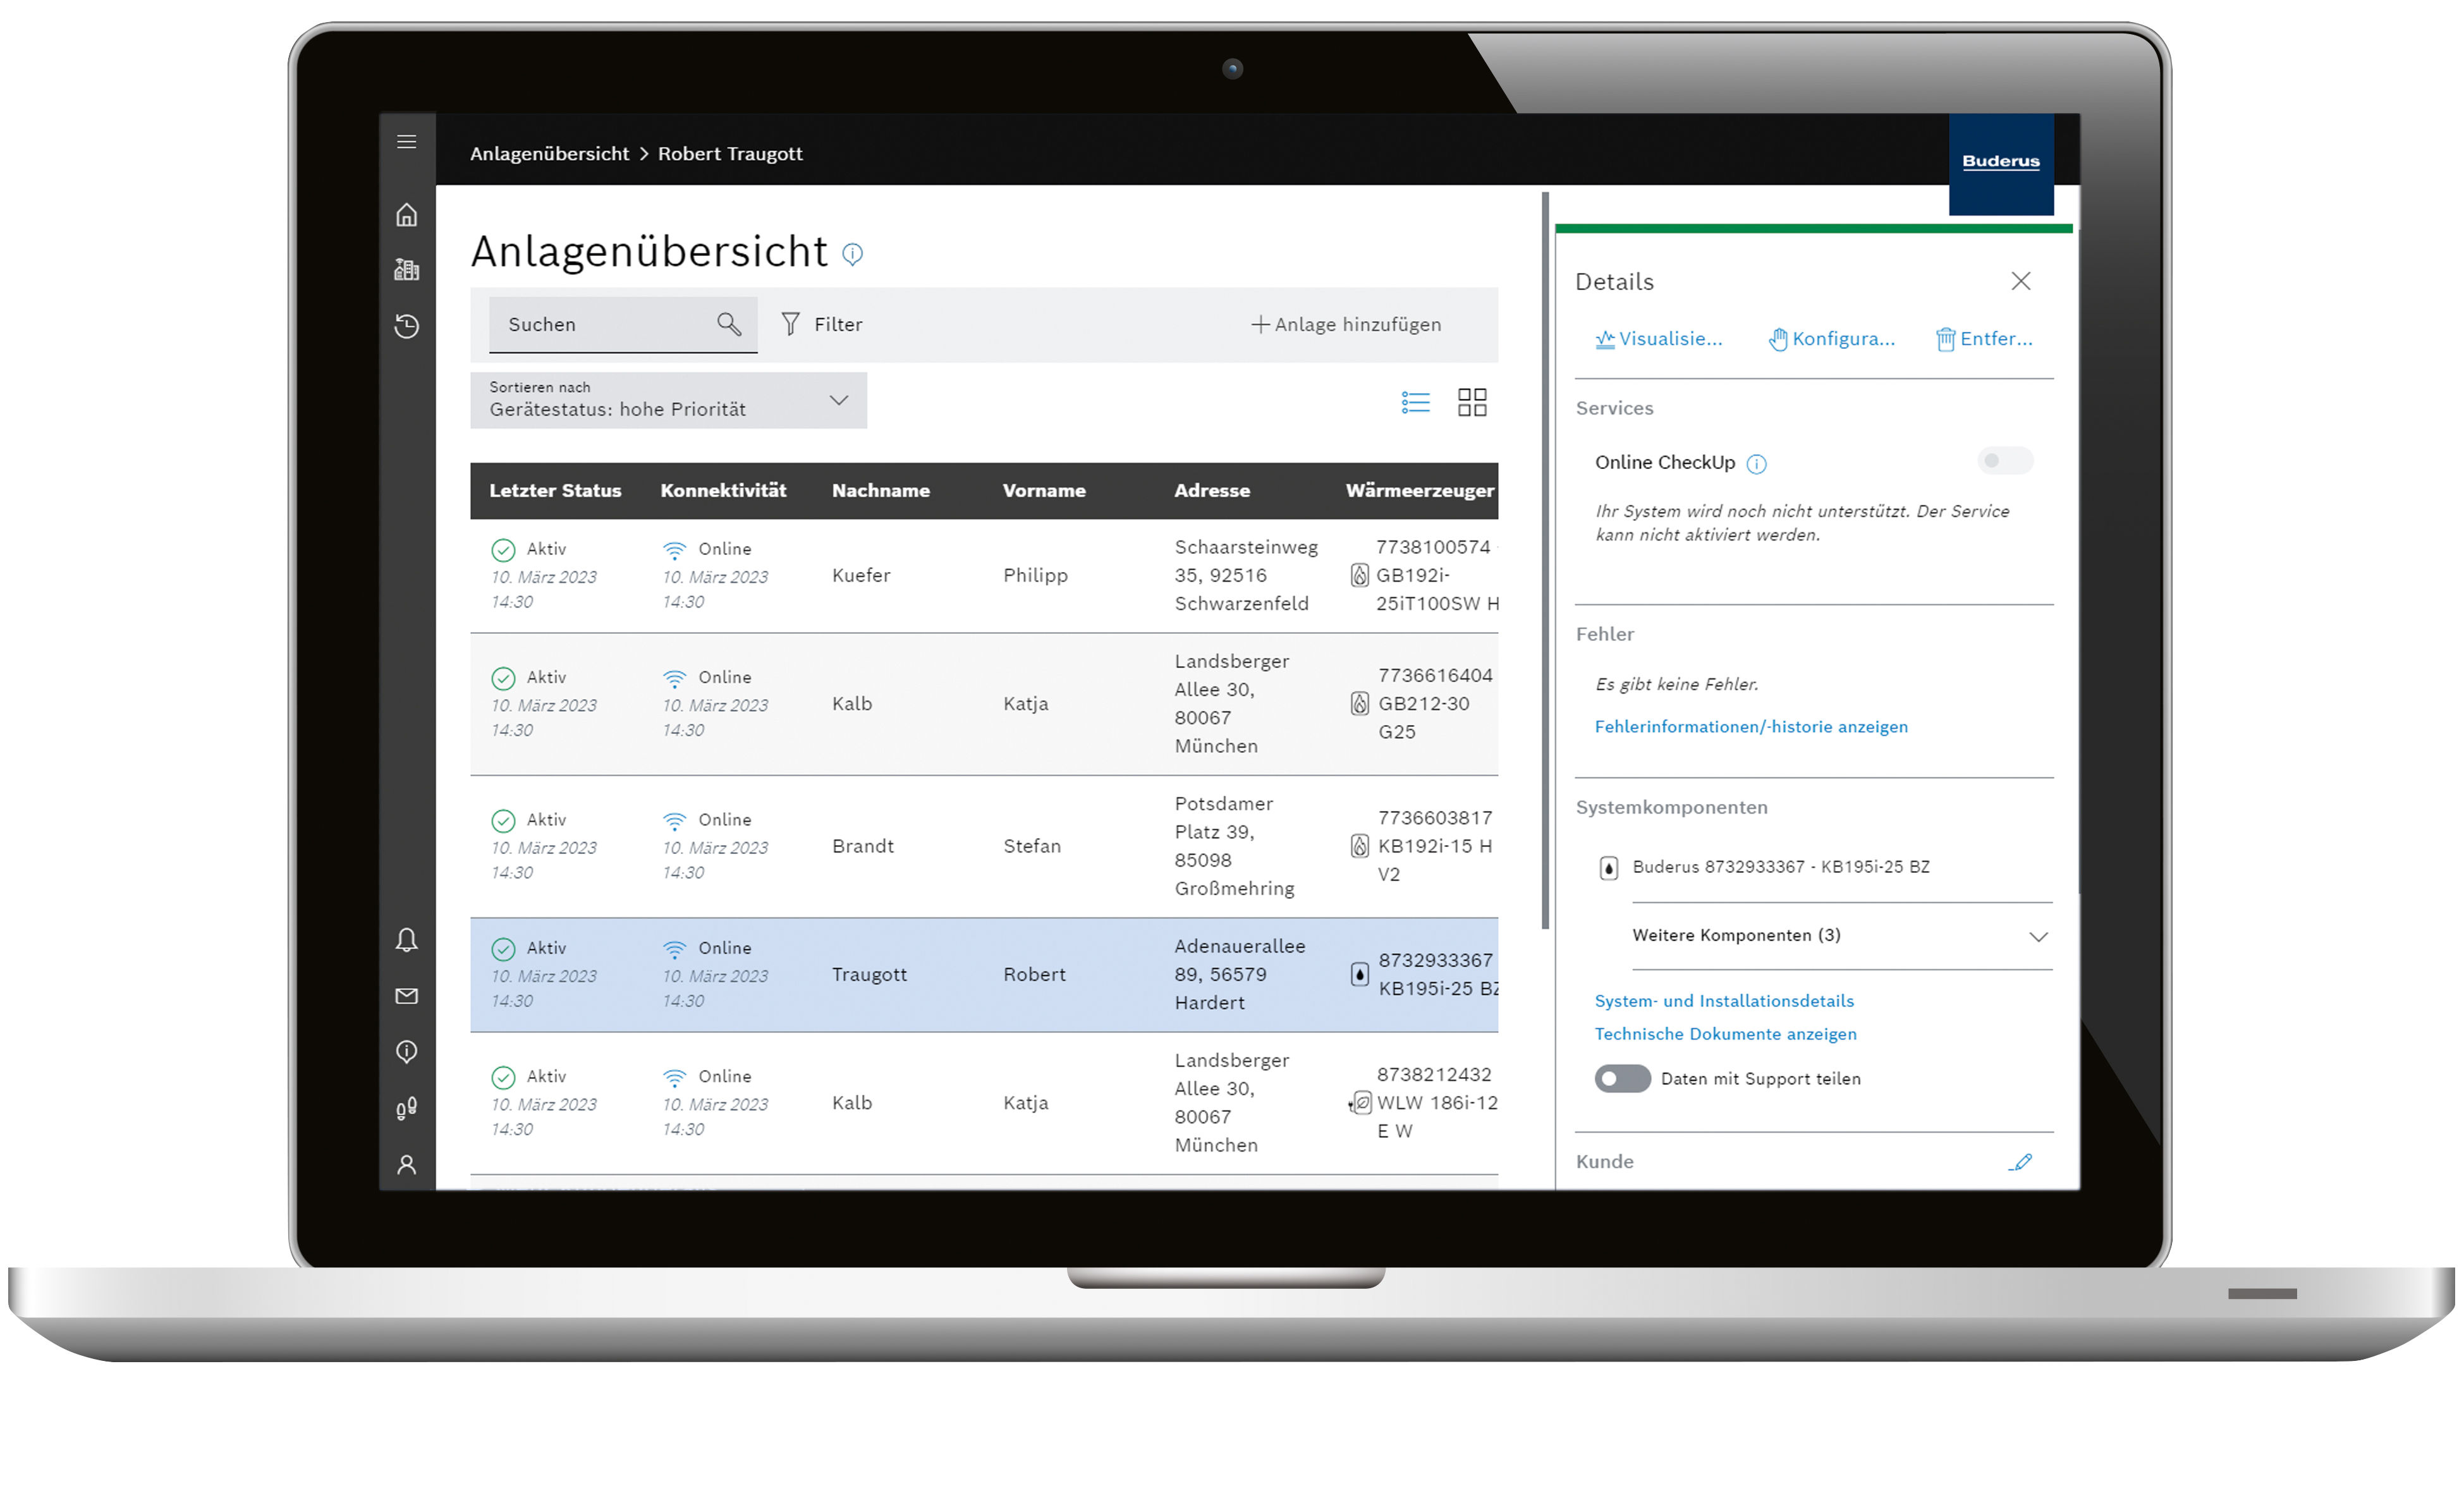
Task: Click Anlage hinzufügen button
Action: (x=1346, y=324)
